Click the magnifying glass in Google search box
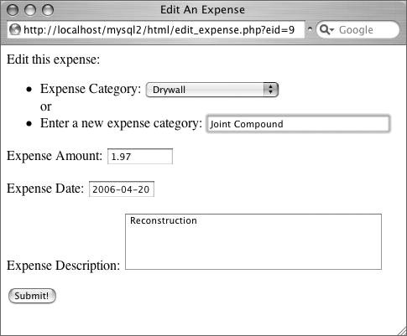Screen dimensions: 407x336 (325, 29)
